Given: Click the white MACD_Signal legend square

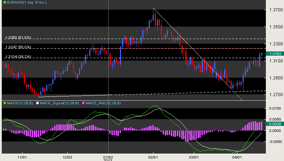Looking at the screenshot, I should 37,103.
